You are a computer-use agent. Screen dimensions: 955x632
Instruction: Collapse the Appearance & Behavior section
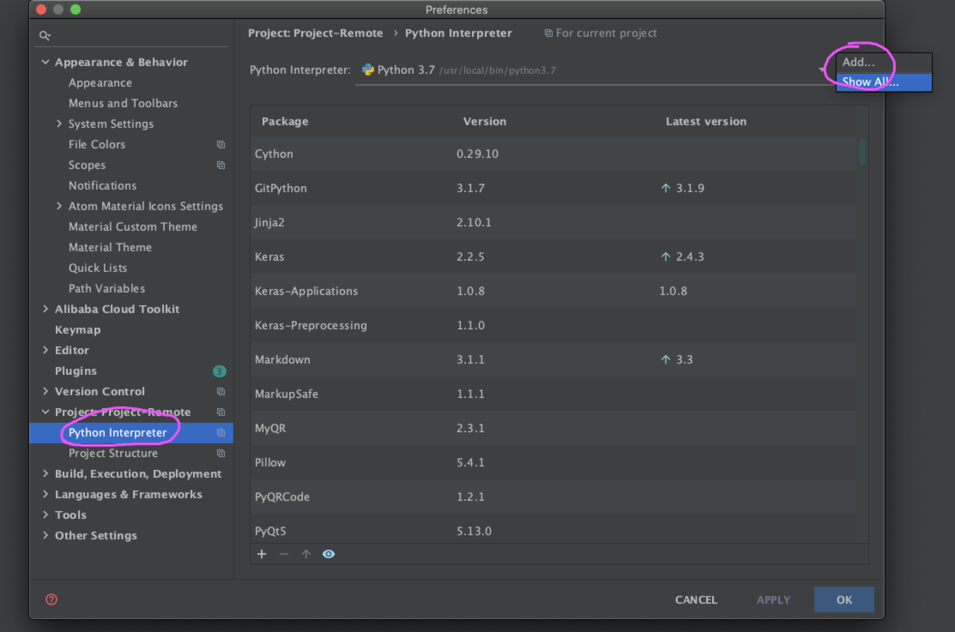coord(45,62)
